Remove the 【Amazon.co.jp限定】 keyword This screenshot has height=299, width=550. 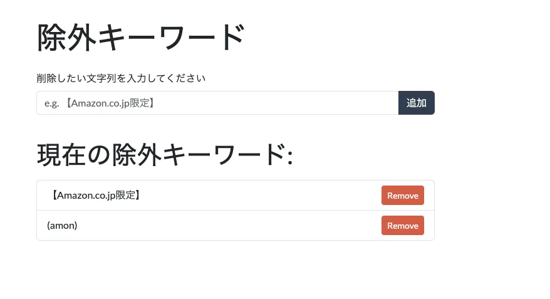click(x=402, y=196)
